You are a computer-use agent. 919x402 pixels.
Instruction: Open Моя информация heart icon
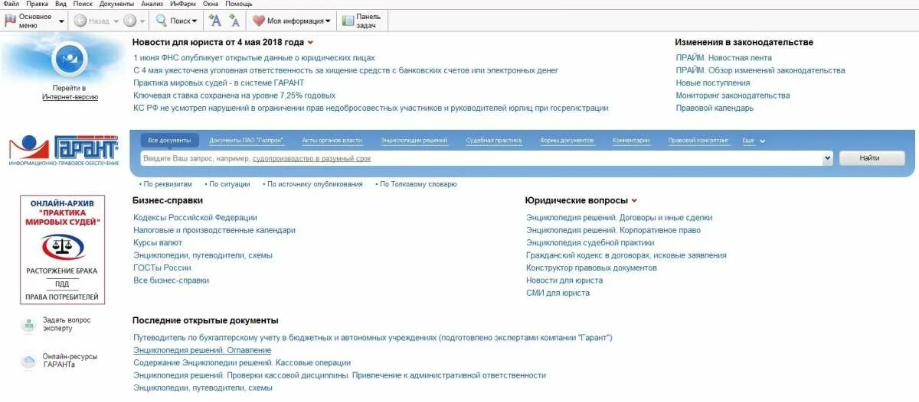[259, 21]
